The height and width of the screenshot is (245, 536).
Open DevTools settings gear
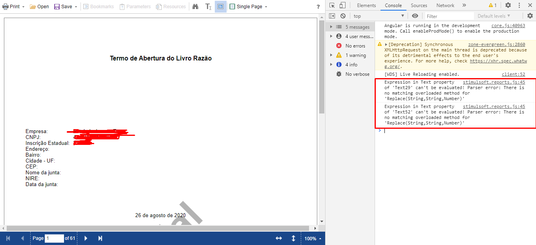pos(508,5)
